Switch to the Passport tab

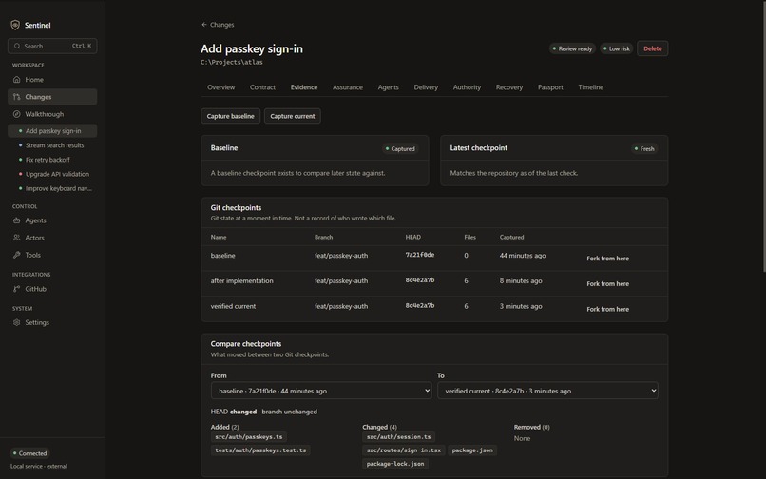tap(550, 87)
